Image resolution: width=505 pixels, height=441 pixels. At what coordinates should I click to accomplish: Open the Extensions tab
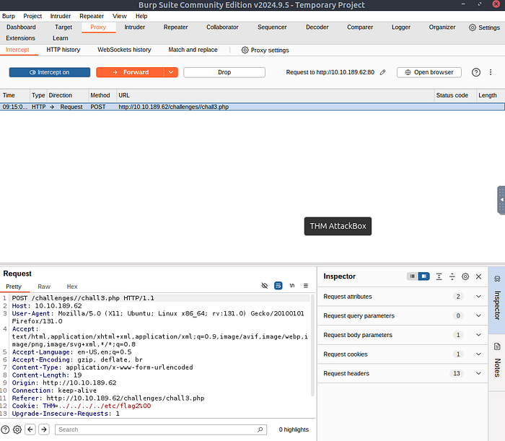tap(20, 38)
